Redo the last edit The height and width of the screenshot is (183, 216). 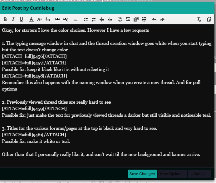coord(162,19)
